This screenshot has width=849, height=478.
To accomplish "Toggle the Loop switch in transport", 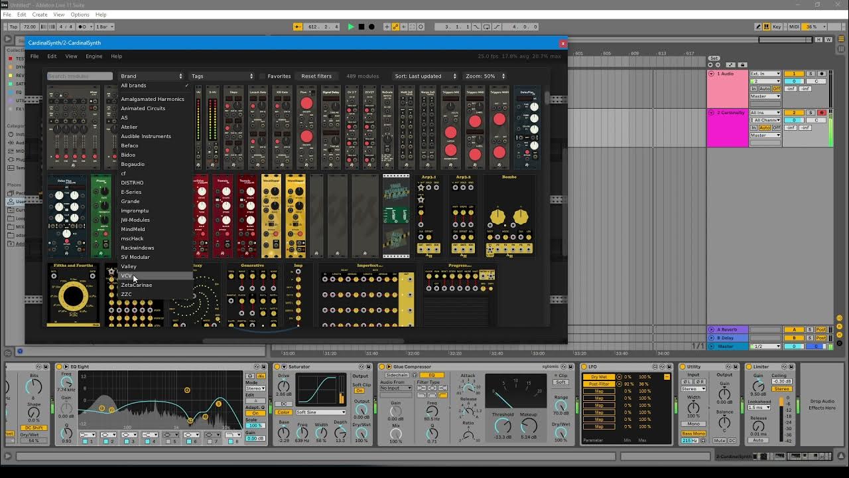I will point(487,27).
